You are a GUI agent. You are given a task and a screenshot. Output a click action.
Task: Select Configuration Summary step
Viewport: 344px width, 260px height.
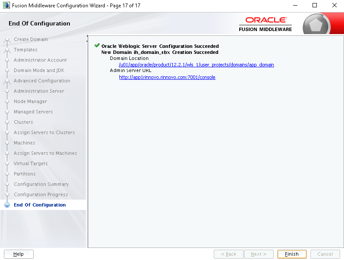(41, 184)
